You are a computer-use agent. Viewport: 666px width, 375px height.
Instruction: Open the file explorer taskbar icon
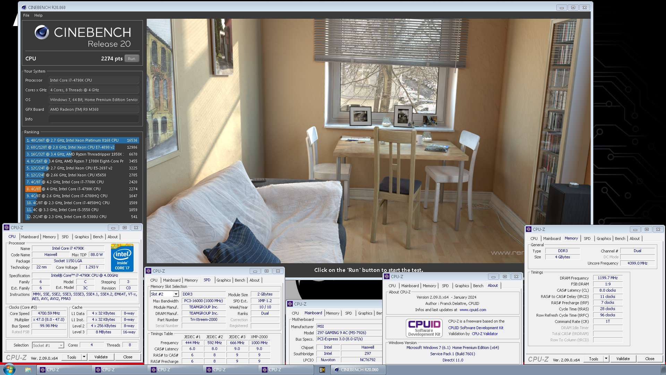coord(28,370)
